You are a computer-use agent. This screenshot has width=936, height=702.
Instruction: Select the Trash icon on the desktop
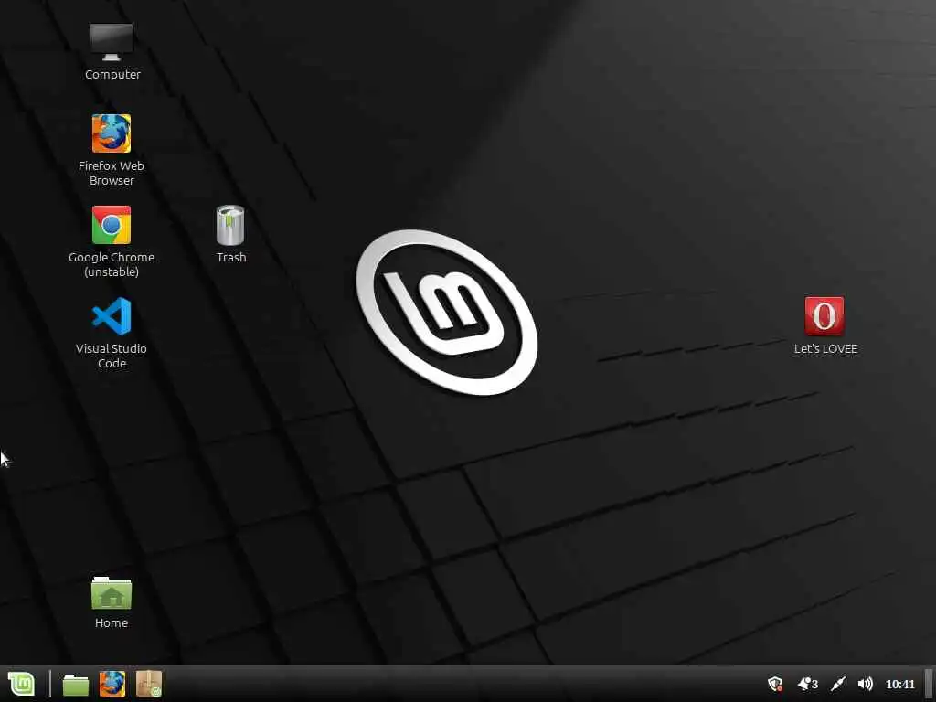point(230,225)
